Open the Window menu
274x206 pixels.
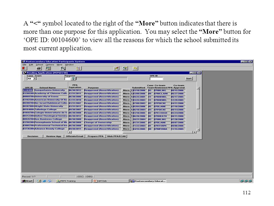[69, 65]
